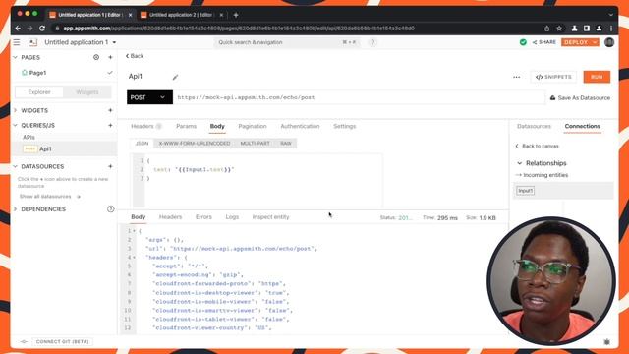Open the help question mark icon
Viewport: 629px width, 354px height.
372,42
